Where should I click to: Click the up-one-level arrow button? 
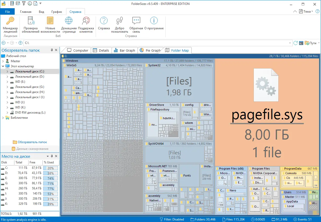tap(20, 43)
